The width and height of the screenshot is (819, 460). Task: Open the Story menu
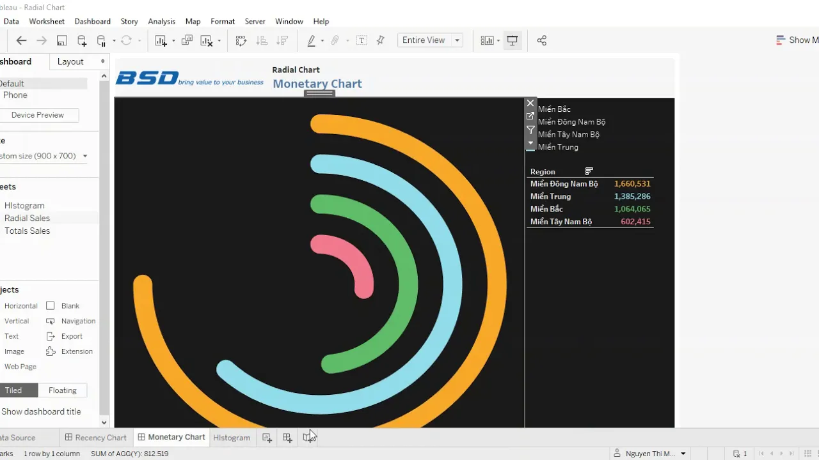coord(129,21)
